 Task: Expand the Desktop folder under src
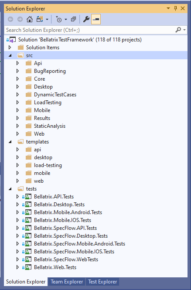(x=17, y=87)
